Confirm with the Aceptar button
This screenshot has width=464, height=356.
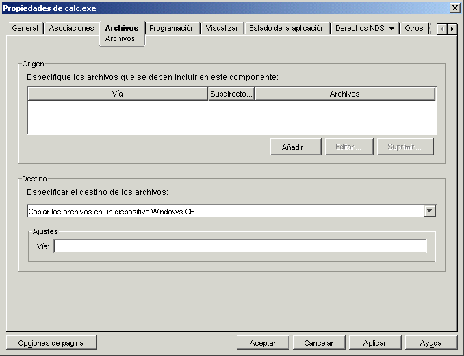click(263, 343)
